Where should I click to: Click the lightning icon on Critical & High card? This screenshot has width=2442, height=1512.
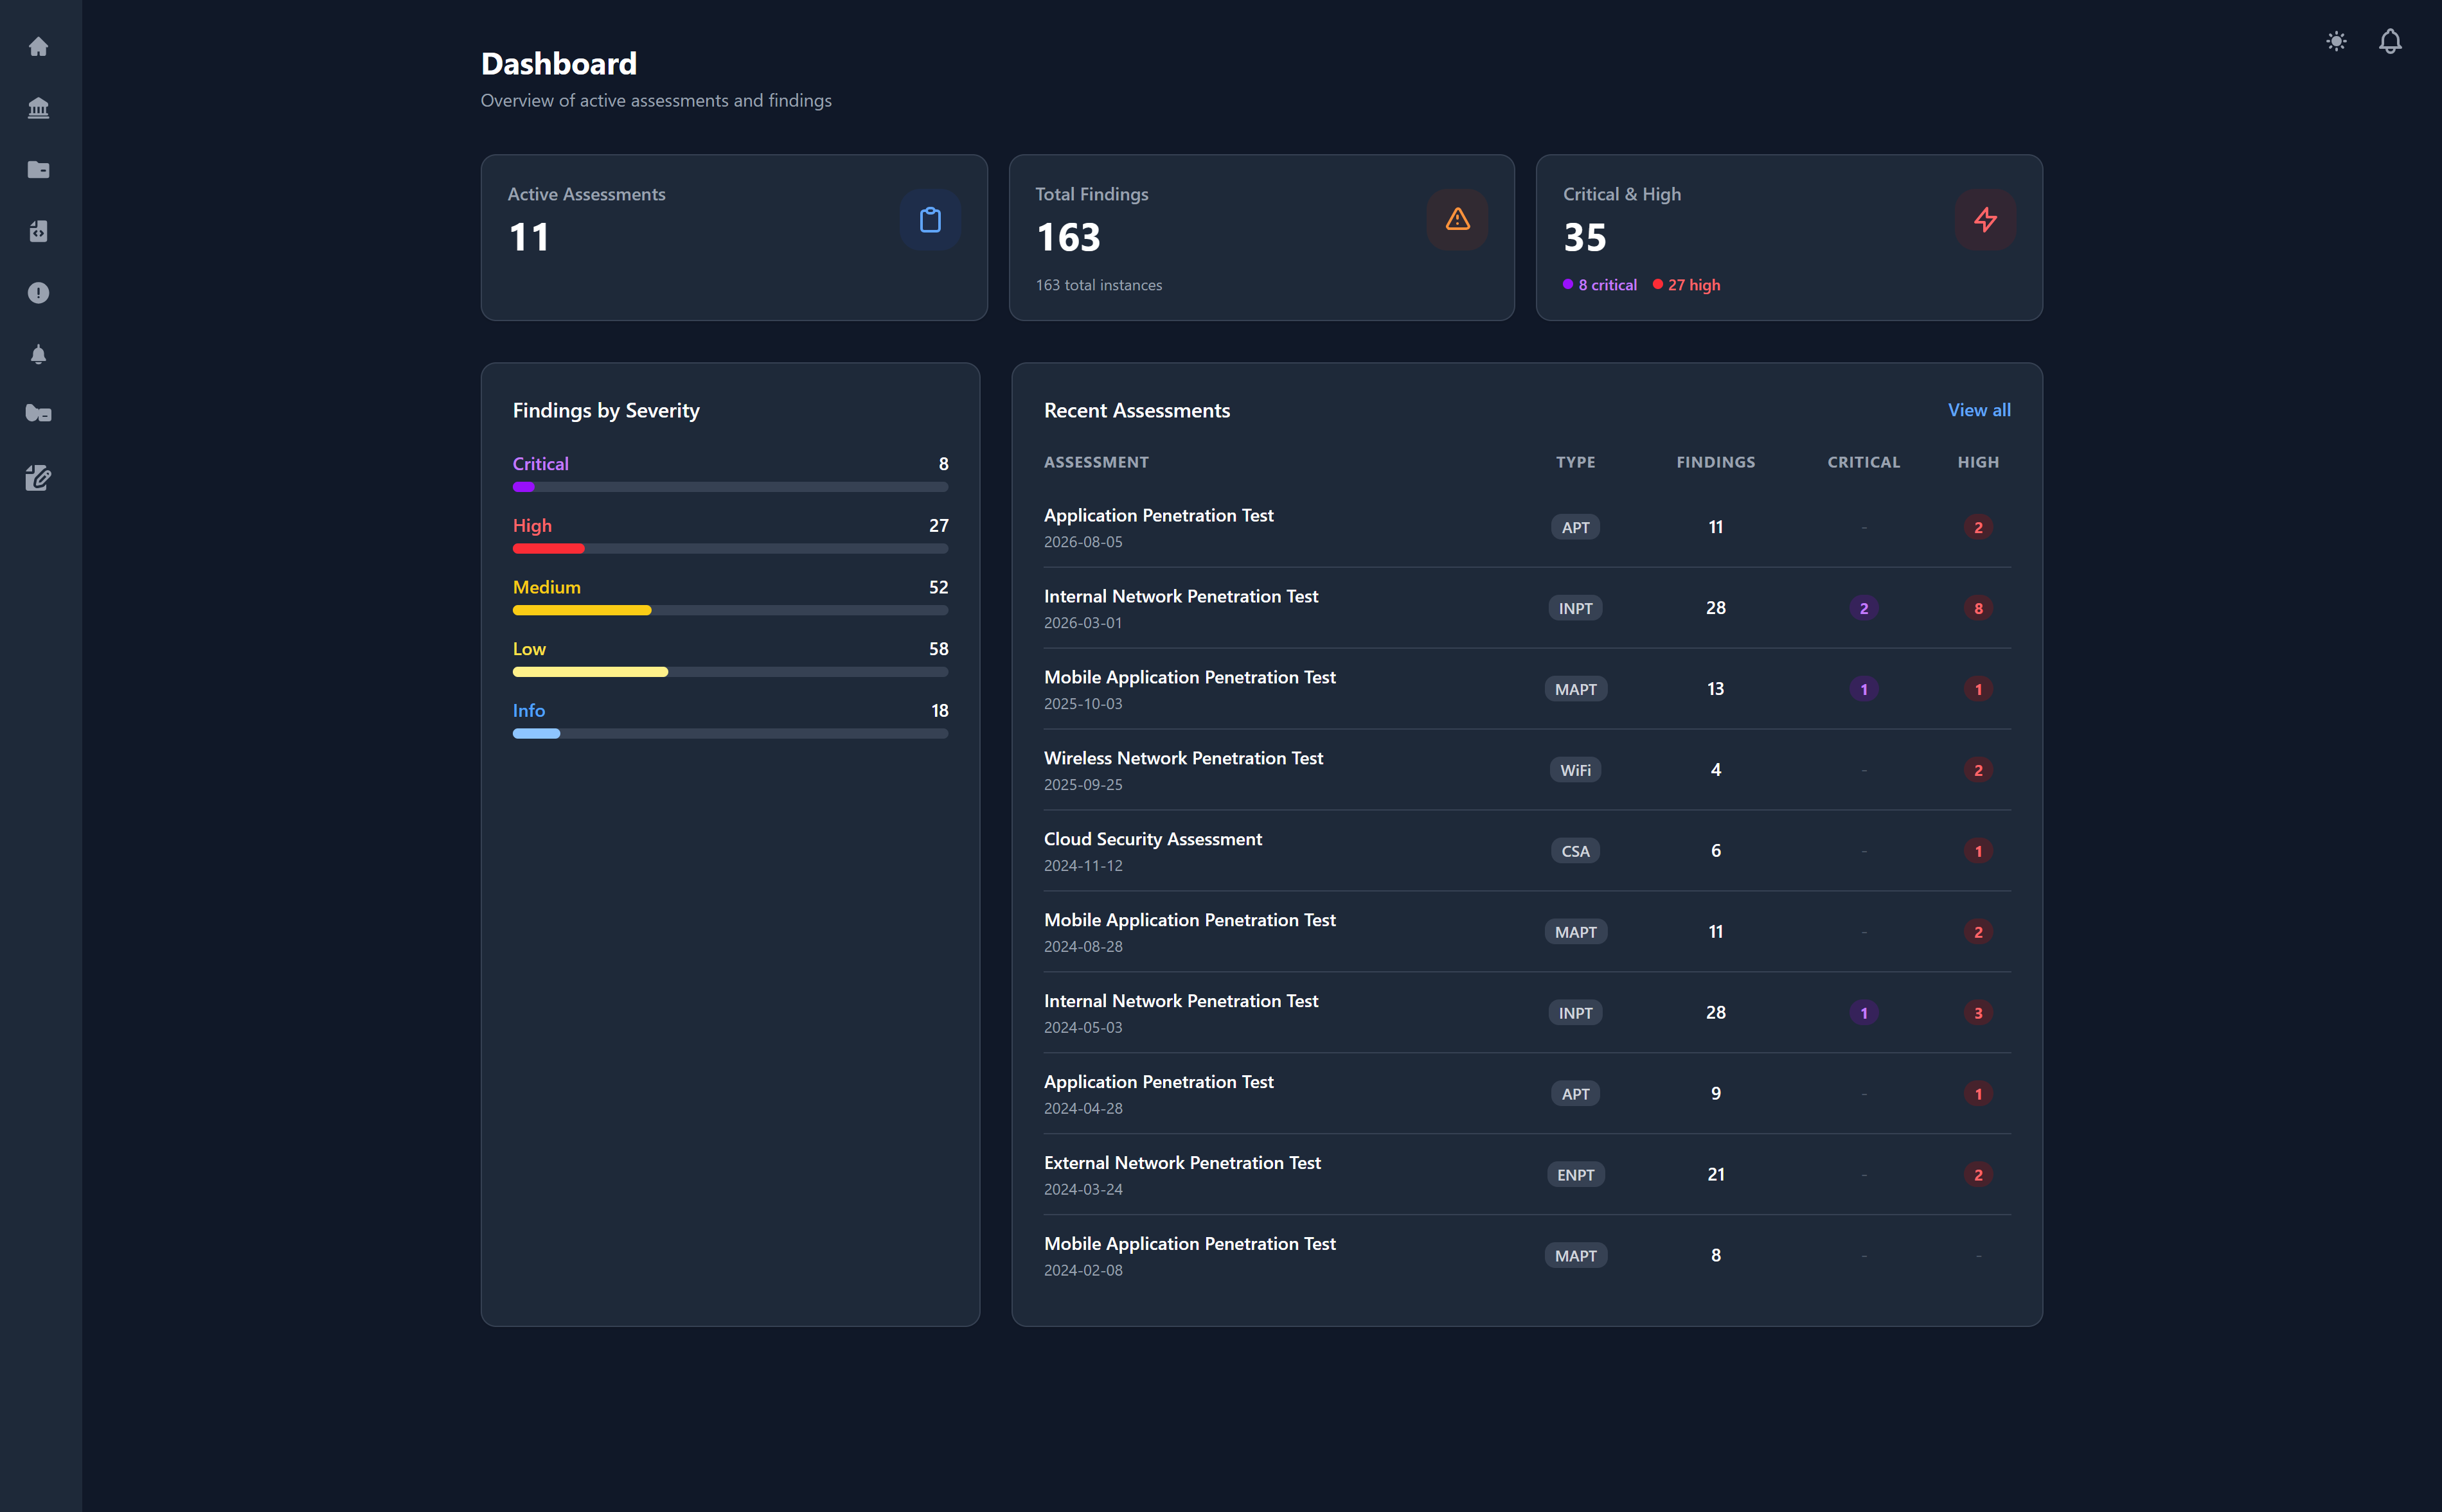1985,220
